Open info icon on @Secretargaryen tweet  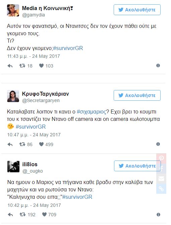[158, 144]
